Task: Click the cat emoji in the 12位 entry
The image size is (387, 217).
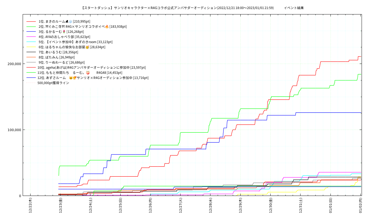Action: pos(71,78)
